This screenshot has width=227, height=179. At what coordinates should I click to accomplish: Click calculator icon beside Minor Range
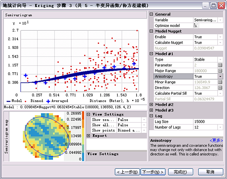[220, 82]
